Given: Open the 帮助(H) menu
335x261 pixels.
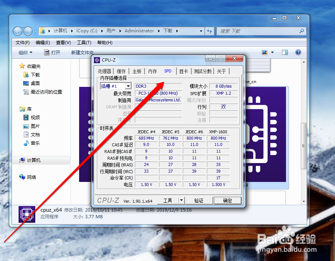Looking at the screenshot, I should 105,42.
